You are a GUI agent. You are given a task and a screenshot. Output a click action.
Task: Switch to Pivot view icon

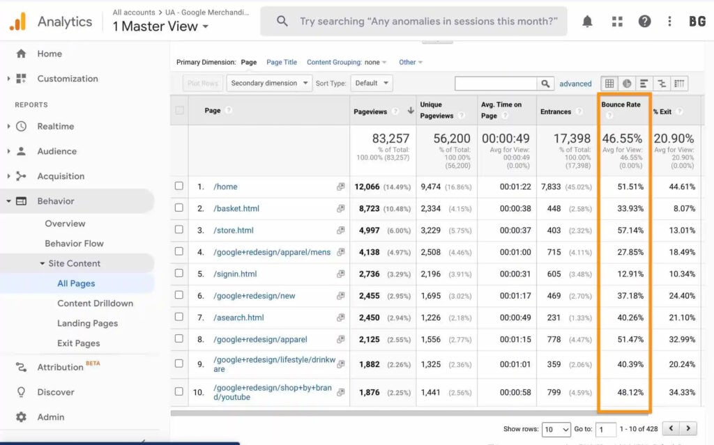(679, 84)
